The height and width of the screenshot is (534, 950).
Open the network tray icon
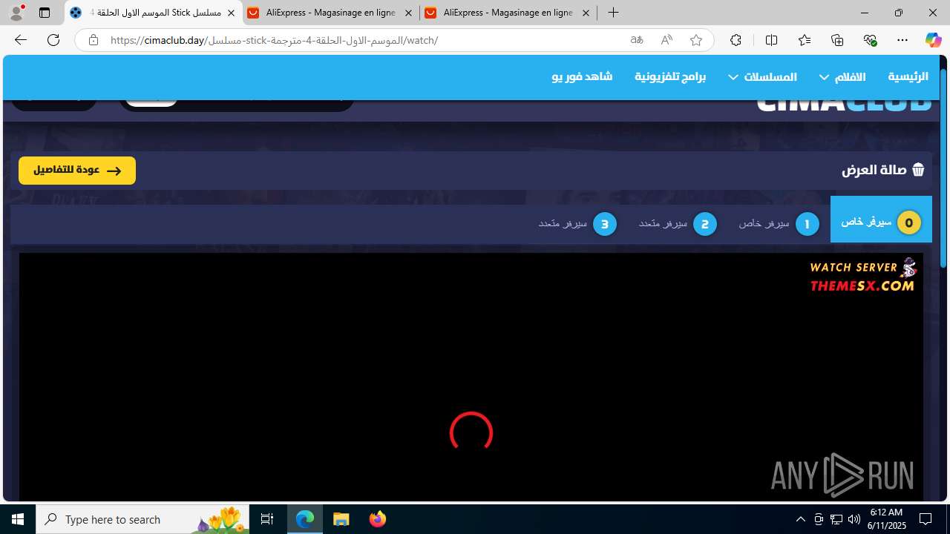click(836, 519)
